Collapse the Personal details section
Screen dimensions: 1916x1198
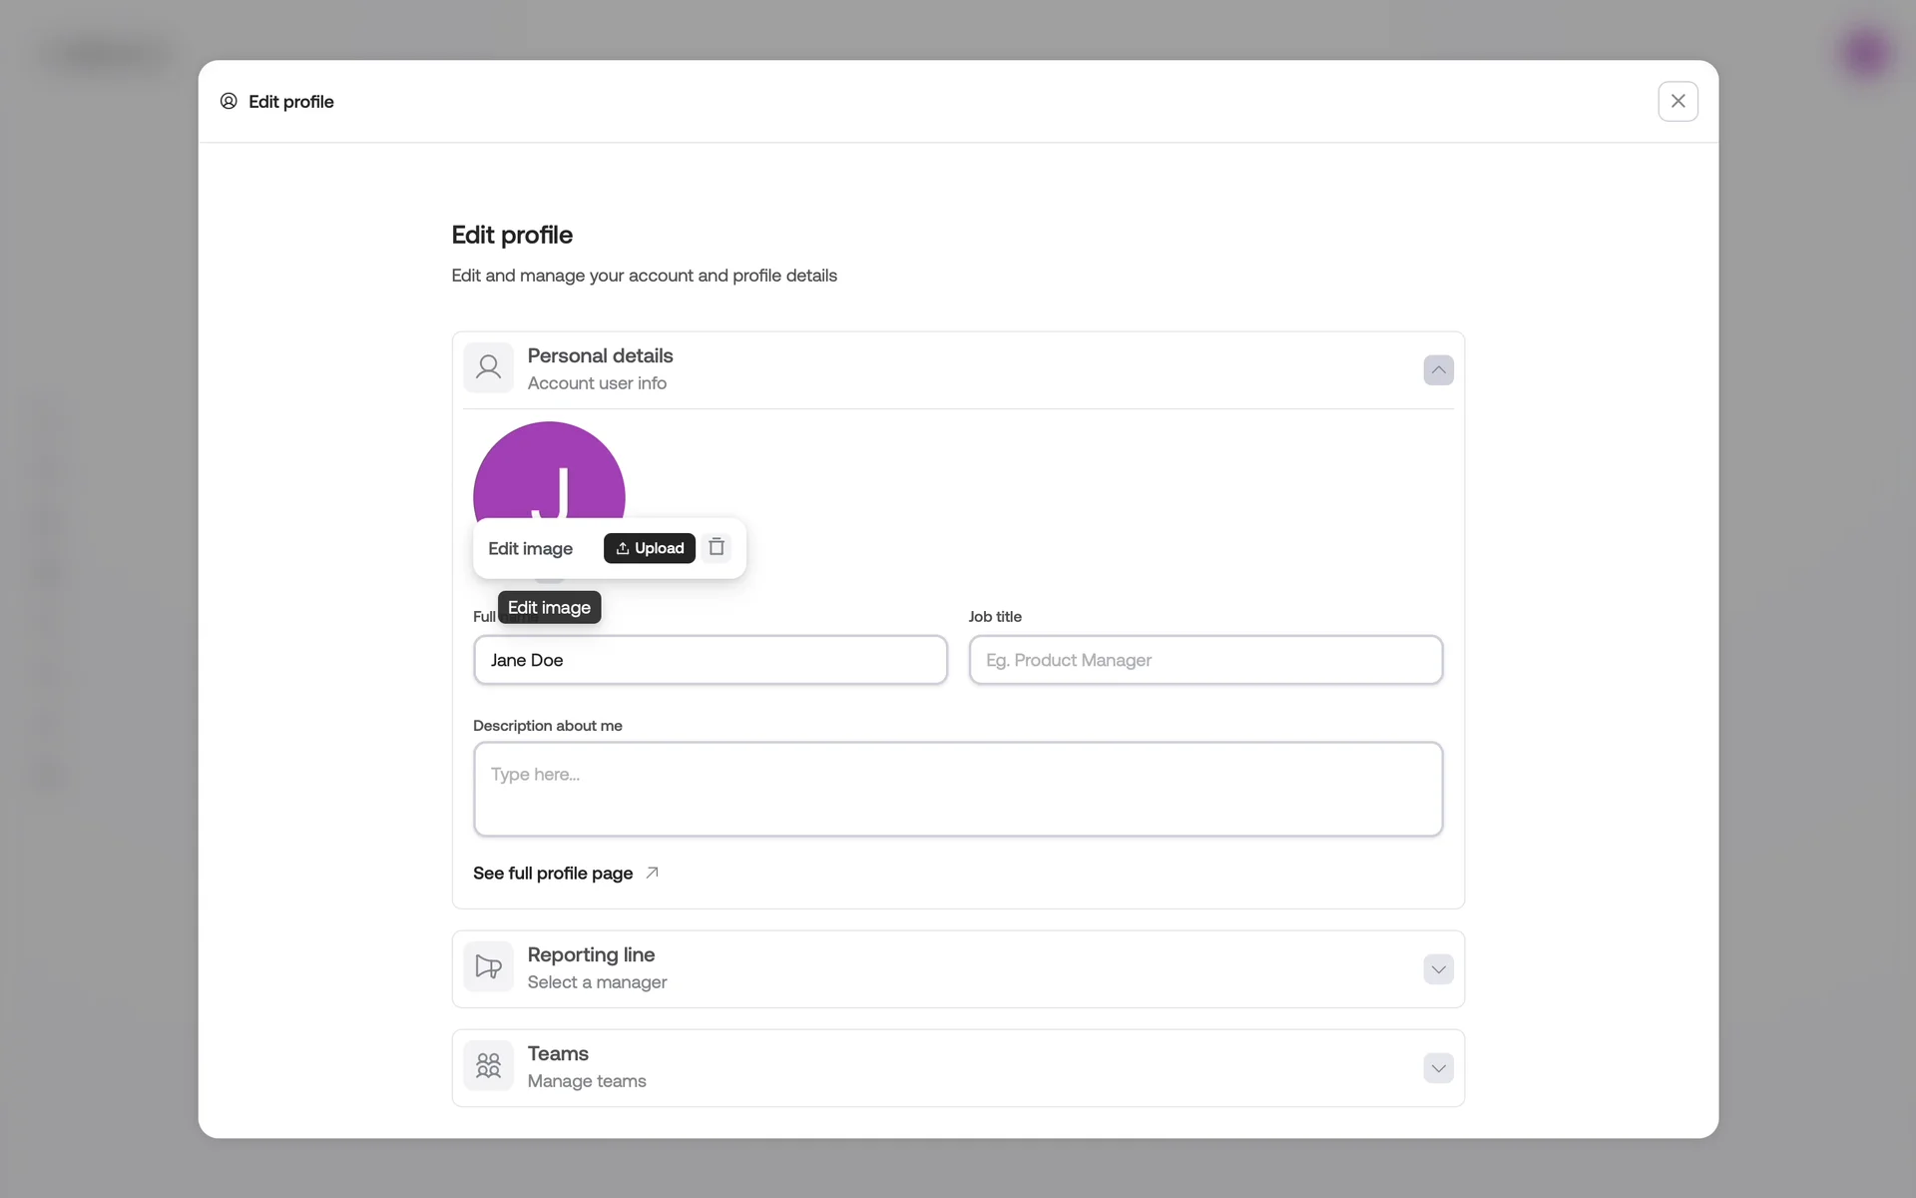1438,370
